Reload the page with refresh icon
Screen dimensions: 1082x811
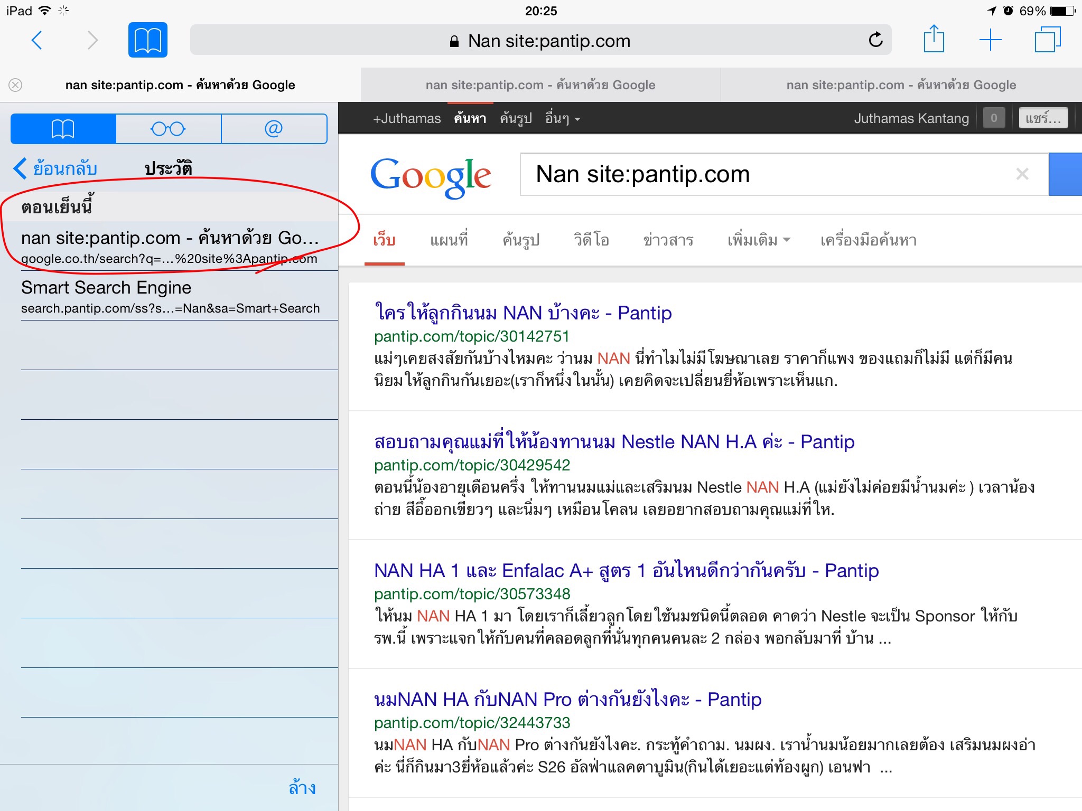pos(875,40)
